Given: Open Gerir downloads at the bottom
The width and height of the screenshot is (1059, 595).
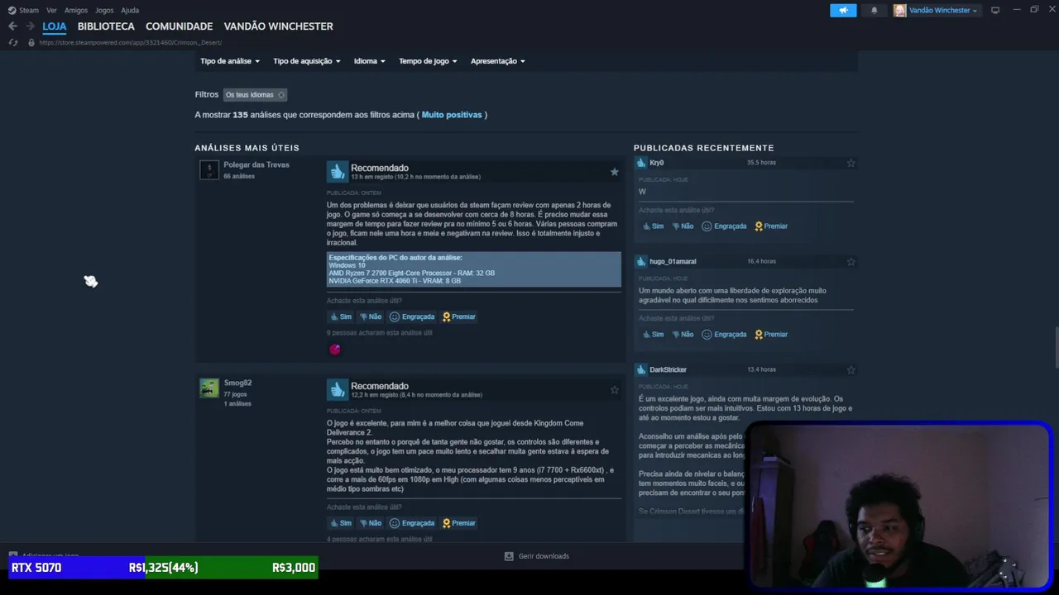Looking at the screenshot, I should tap(537, 556).
